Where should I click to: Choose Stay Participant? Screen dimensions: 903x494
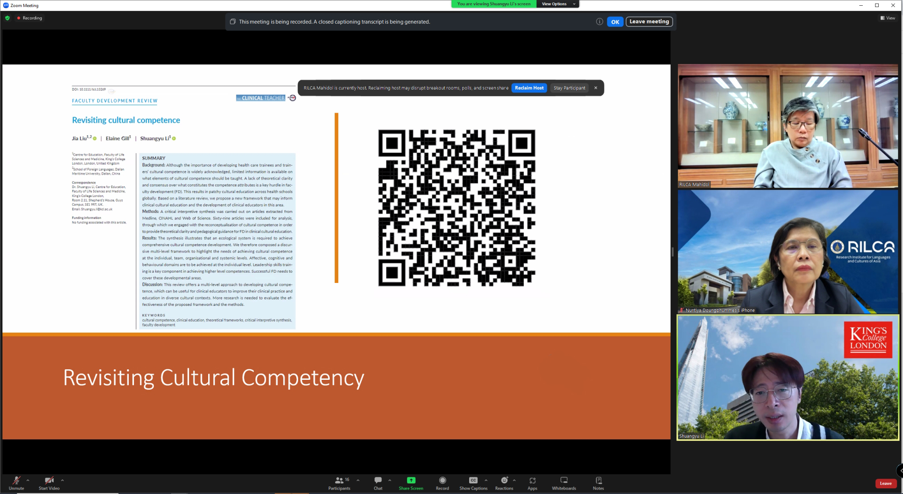coord(569,88)
